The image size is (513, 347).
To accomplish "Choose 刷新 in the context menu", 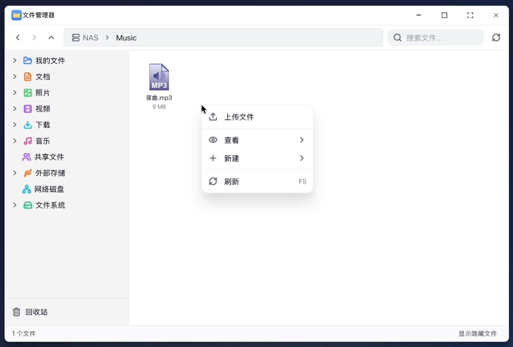I will click(x=257, y=181).
